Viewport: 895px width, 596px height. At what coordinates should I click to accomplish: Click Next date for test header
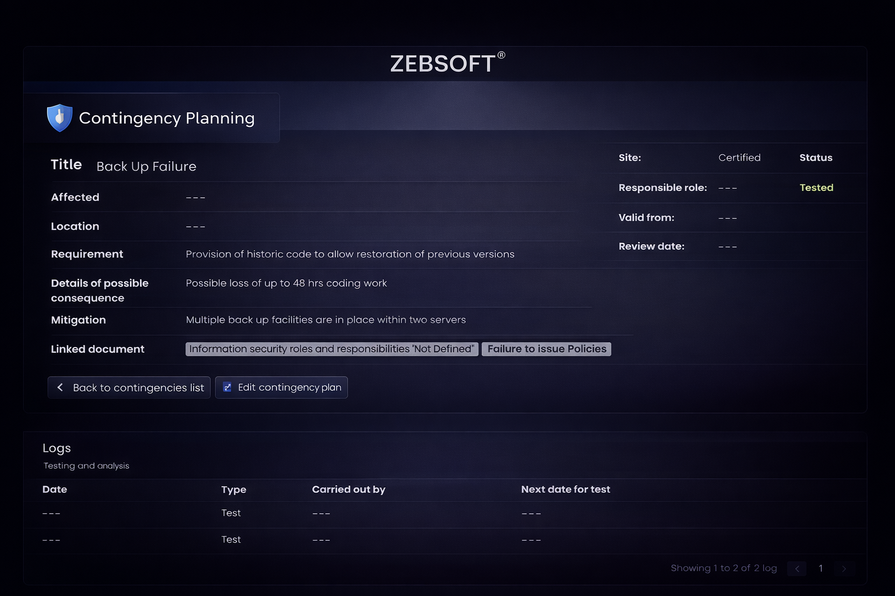(x=565, y=489)
